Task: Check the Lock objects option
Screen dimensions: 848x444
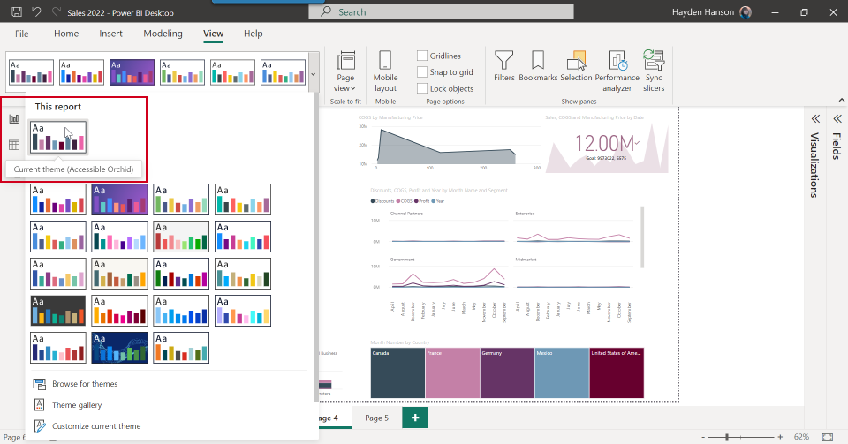Action: 422,88
